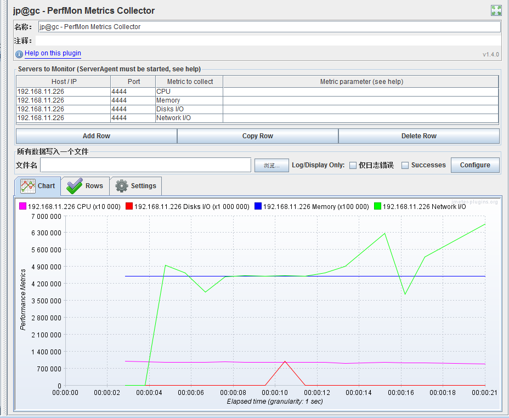This screenshot has height=418, width=509.
Task: Tick the Successes checkbox
Action: (x=405, y=166)
